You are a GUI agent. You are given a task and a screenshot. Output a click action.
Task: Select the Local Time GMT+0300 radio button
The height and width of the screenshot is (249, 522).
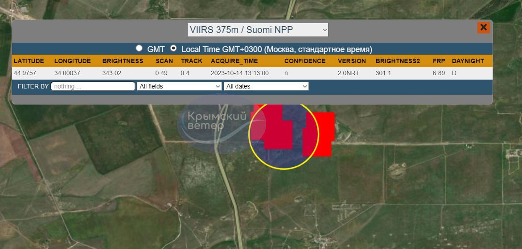coord(173,48)
